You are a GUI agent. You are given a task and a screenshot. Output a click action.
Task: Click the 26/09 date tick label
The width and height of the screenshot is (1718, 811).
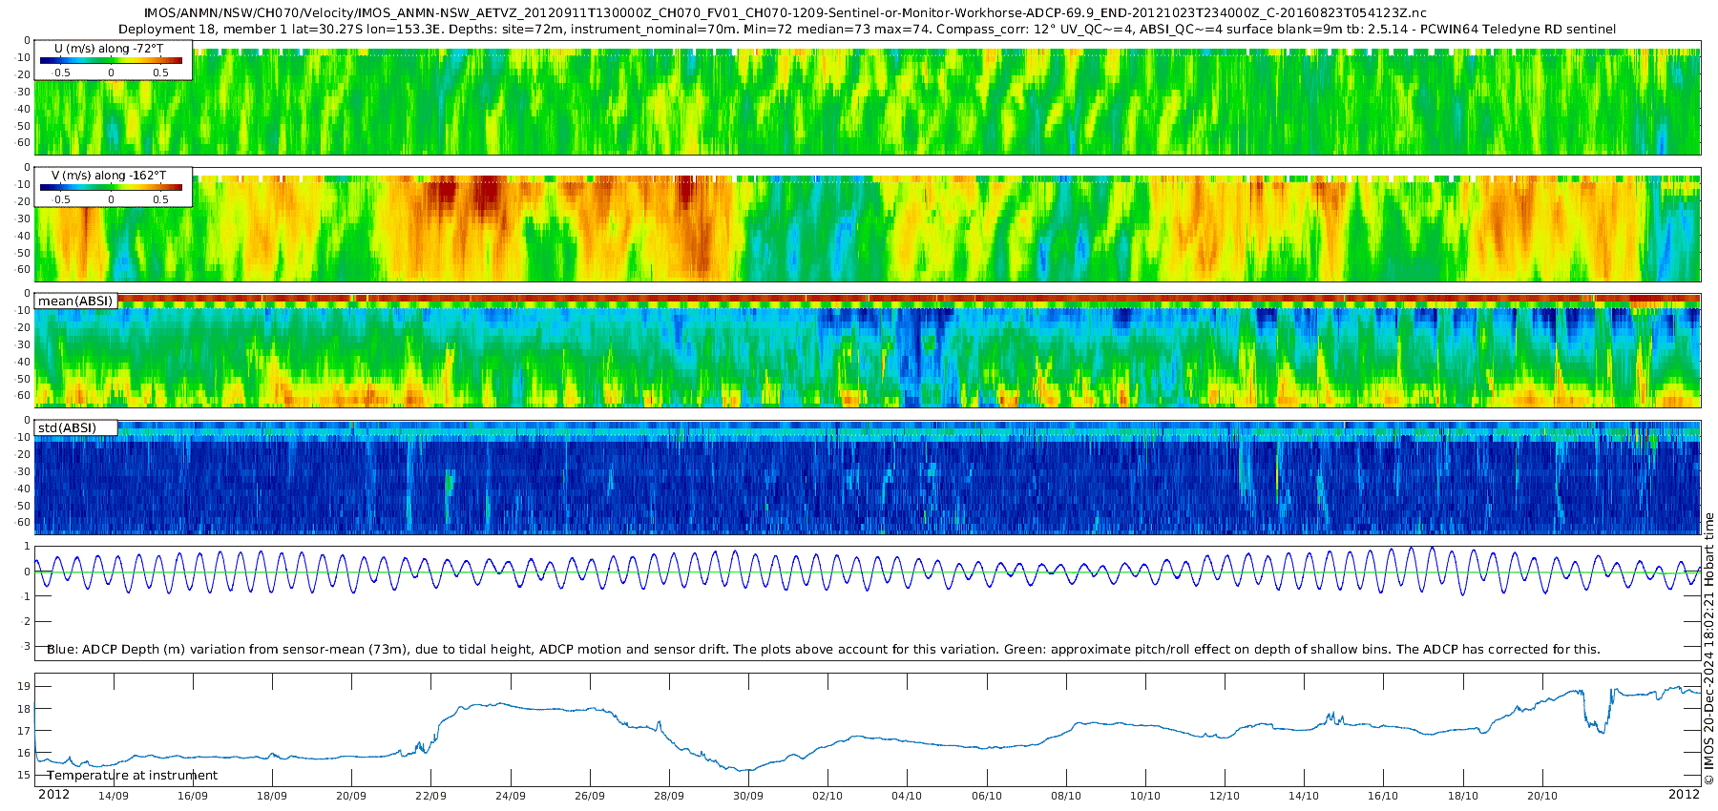pyautogui.click(x=590, y=796)
